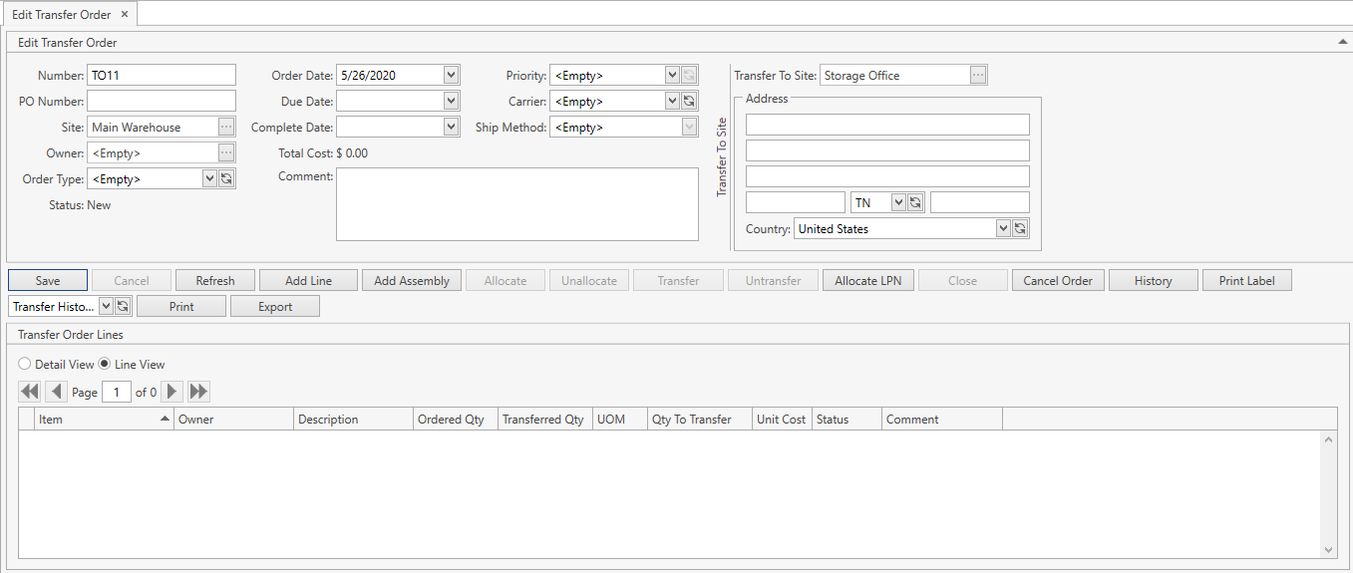
Task: Click the Site lookup ellipsis button
Action: [x=226, y=128]
